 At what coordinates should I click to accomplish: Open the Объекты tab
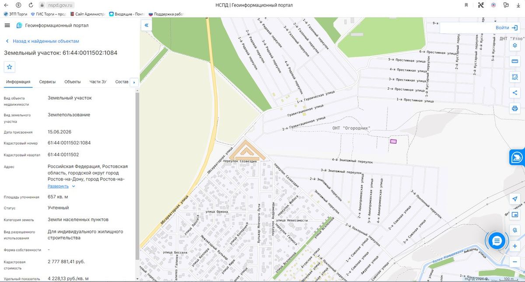coord(73,82)
